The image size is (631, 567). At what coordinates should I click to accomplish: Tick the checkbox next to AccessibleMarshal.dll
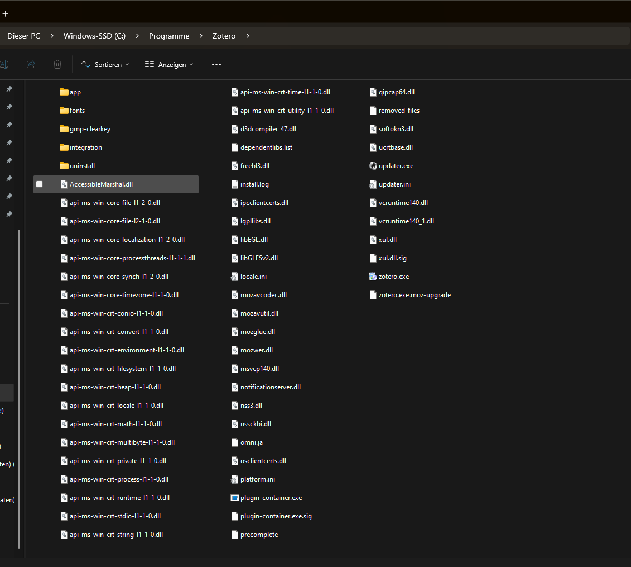click(x=40, y=184)
